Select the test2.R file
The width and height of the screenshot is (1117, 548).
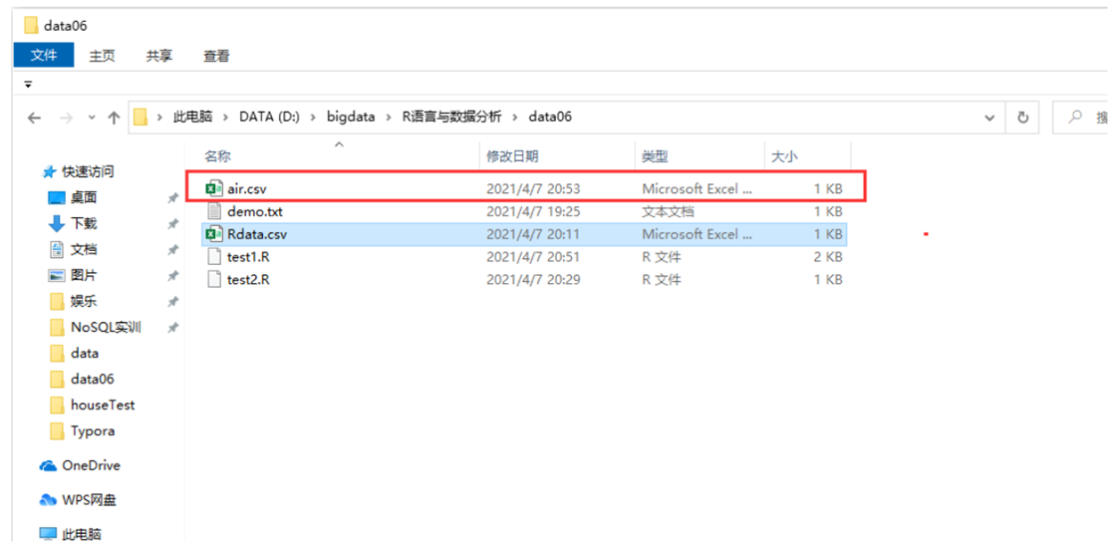tap(525, 279)
